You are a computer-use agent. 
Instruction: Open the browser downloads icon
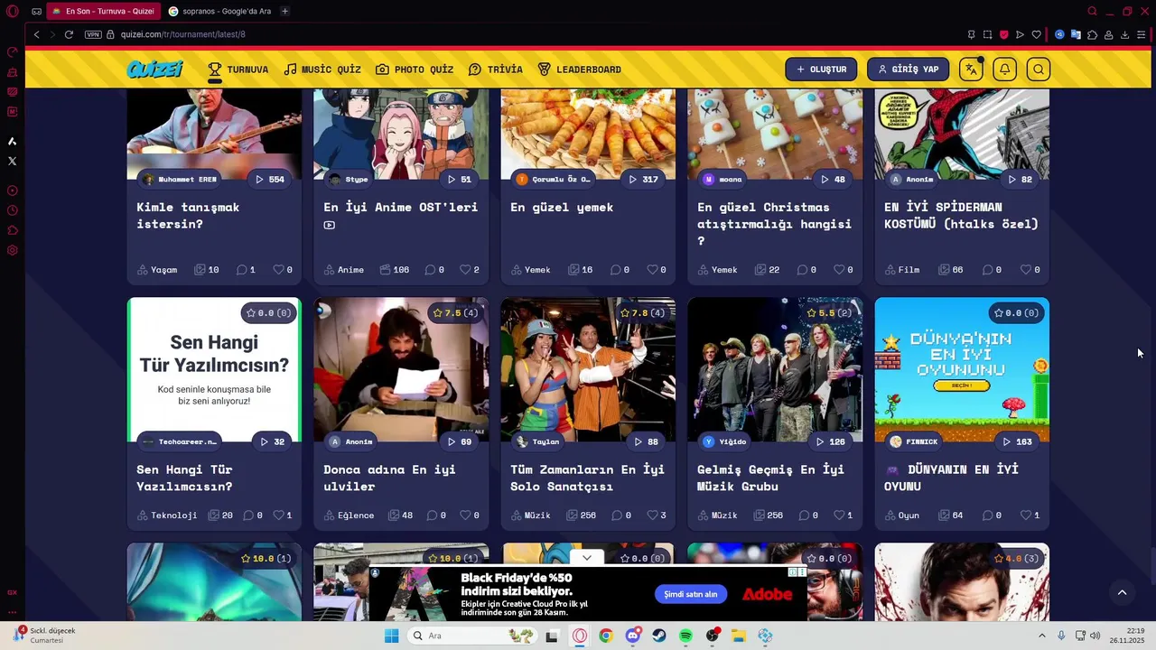(x=1124, y=34)
